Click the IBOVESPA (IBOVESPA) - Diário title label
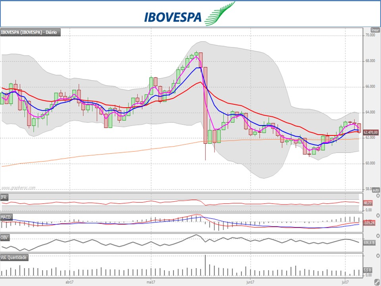This screenshot has height=286, width=381. tap(30, 32)
